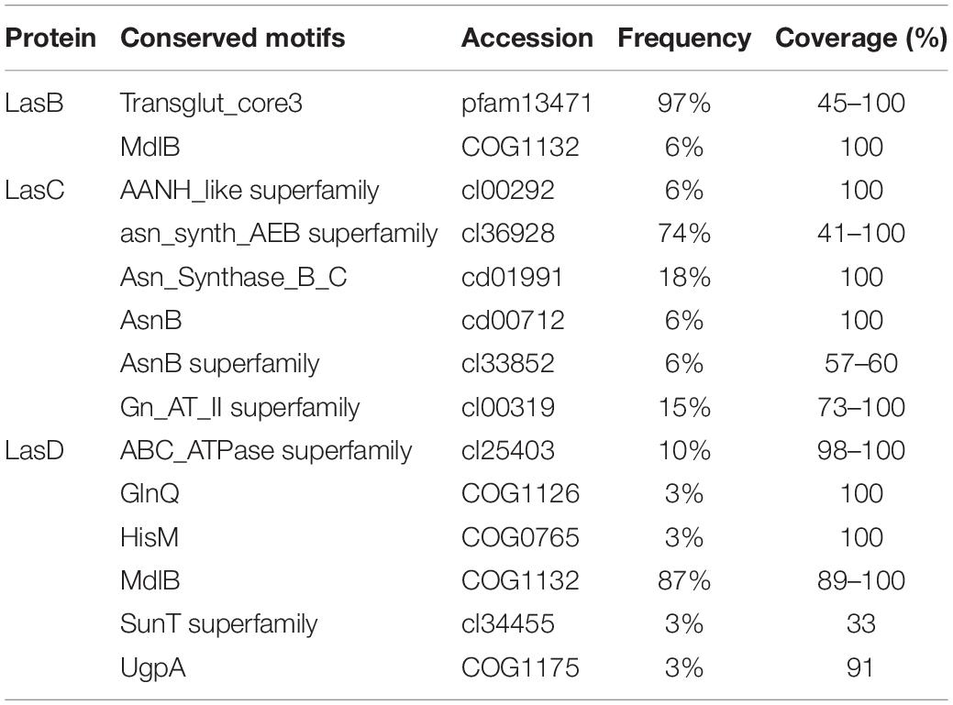Screen dimensions: 953x705
Task: Click accession COG0765 for HisM
Action: [x=520, y=537]
